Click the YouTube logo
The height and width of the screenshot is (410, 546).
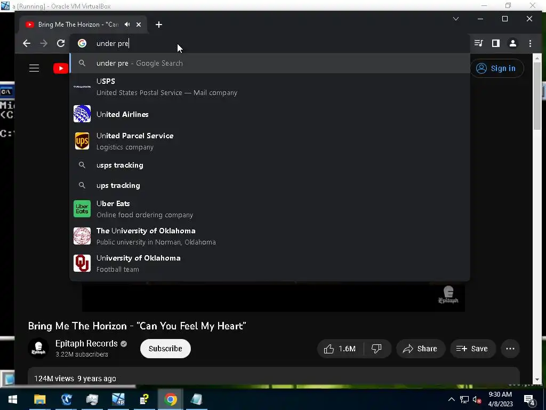61,68
